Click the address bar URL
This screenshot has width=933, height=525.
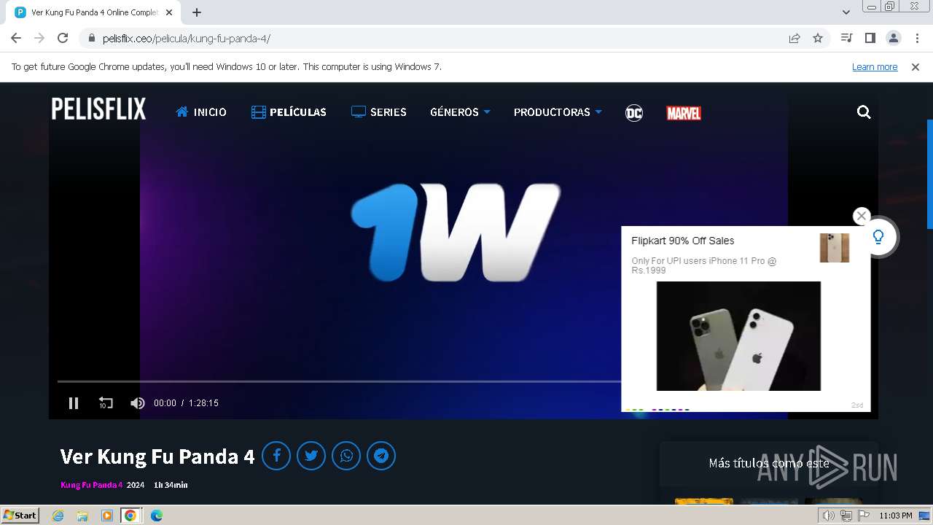(187, 39)
